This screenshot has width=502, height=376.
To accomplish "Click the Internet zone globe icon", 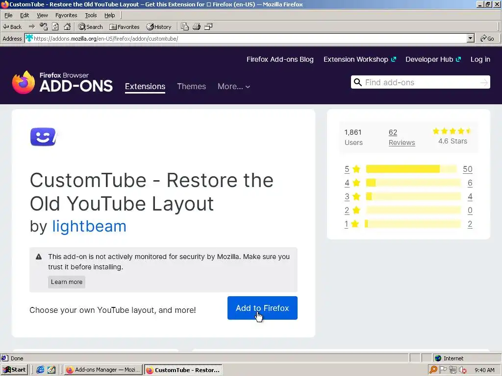I will tap(438, 358).
